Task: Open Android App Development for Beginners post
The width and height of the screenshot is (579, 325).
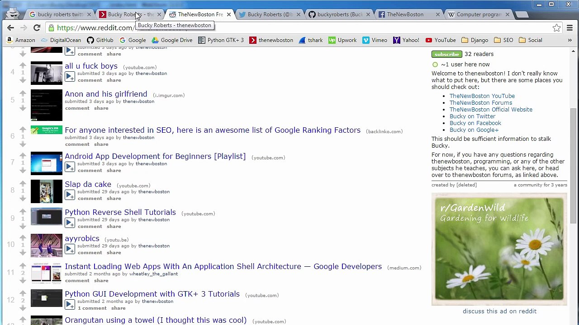Action: pos(155,156)
